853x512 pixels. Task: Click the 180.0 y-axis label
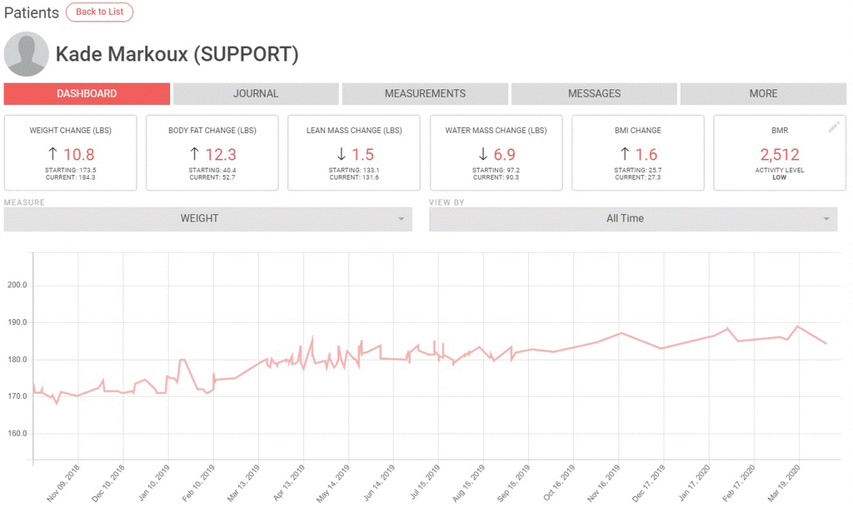17,360
